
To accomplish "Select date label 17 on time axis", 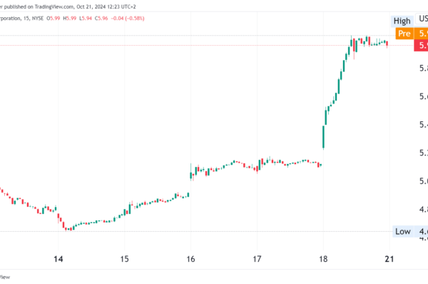I will pyautogui.click(x=257, y=259).
